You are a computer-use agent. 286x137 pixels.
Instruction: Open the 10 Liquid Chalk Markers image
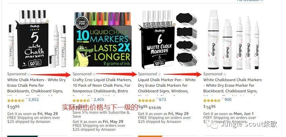[x=102, y=39]
